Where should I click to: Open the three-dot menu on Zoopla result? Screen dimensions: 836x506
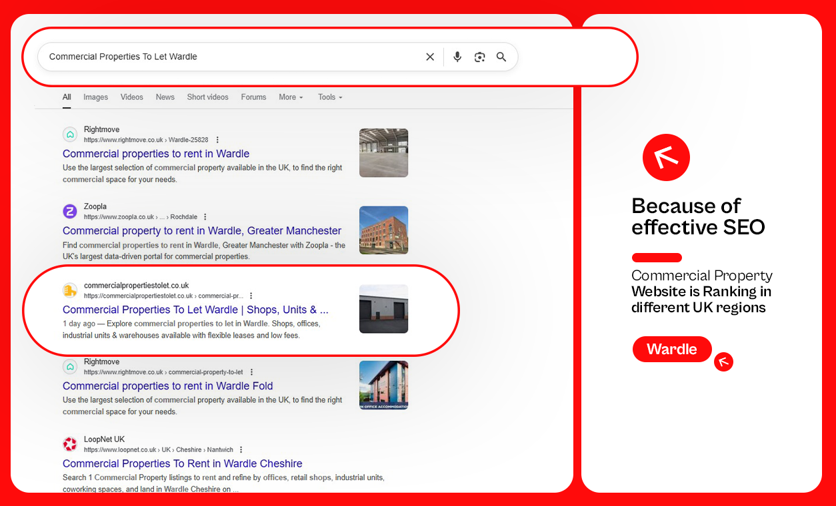(205, 216)
